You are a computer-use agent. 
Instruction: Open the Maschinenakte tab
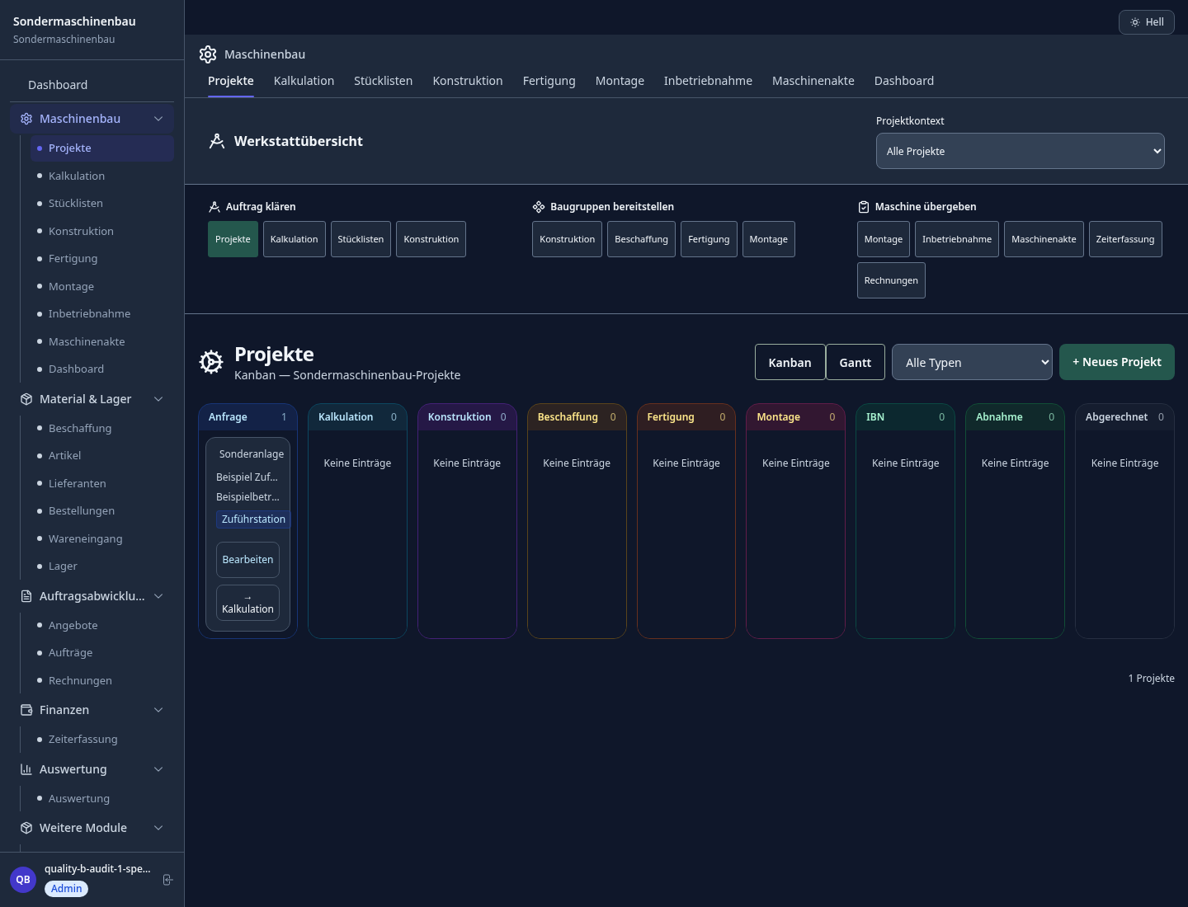coord(813,81)
